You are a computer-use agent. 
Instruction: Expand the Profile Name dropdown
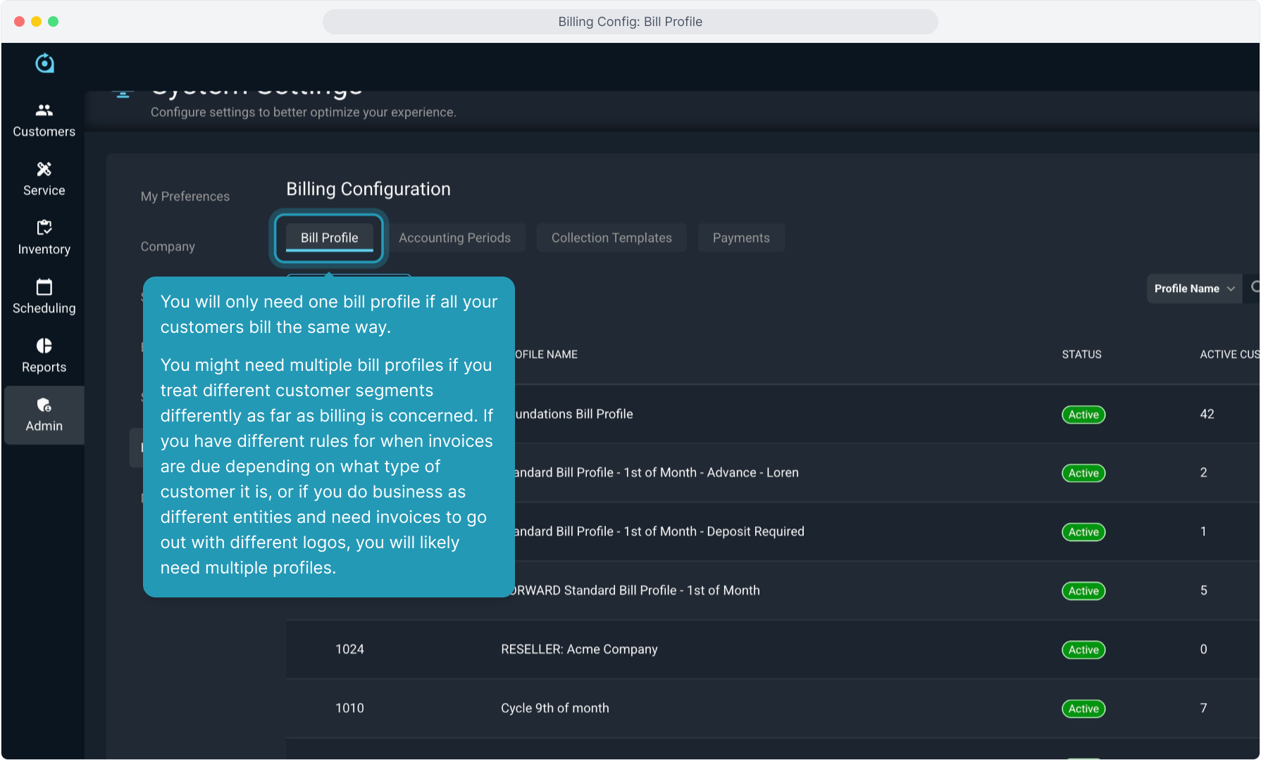(1193, 289)
